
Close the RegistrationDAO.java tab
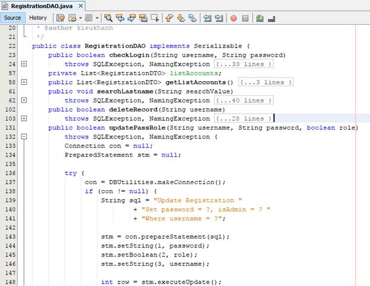(x=81, y=6)
